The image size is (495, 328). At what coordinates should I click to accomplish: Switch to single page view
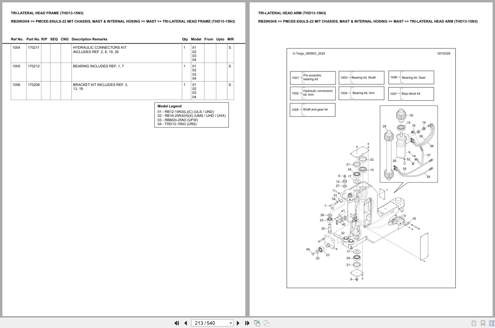474,323
